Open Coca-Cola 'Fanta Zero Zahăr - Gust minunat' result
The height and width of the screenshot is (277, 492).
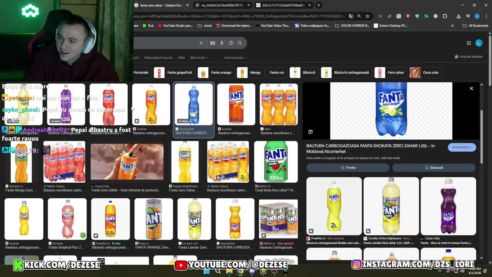(127, 162)
